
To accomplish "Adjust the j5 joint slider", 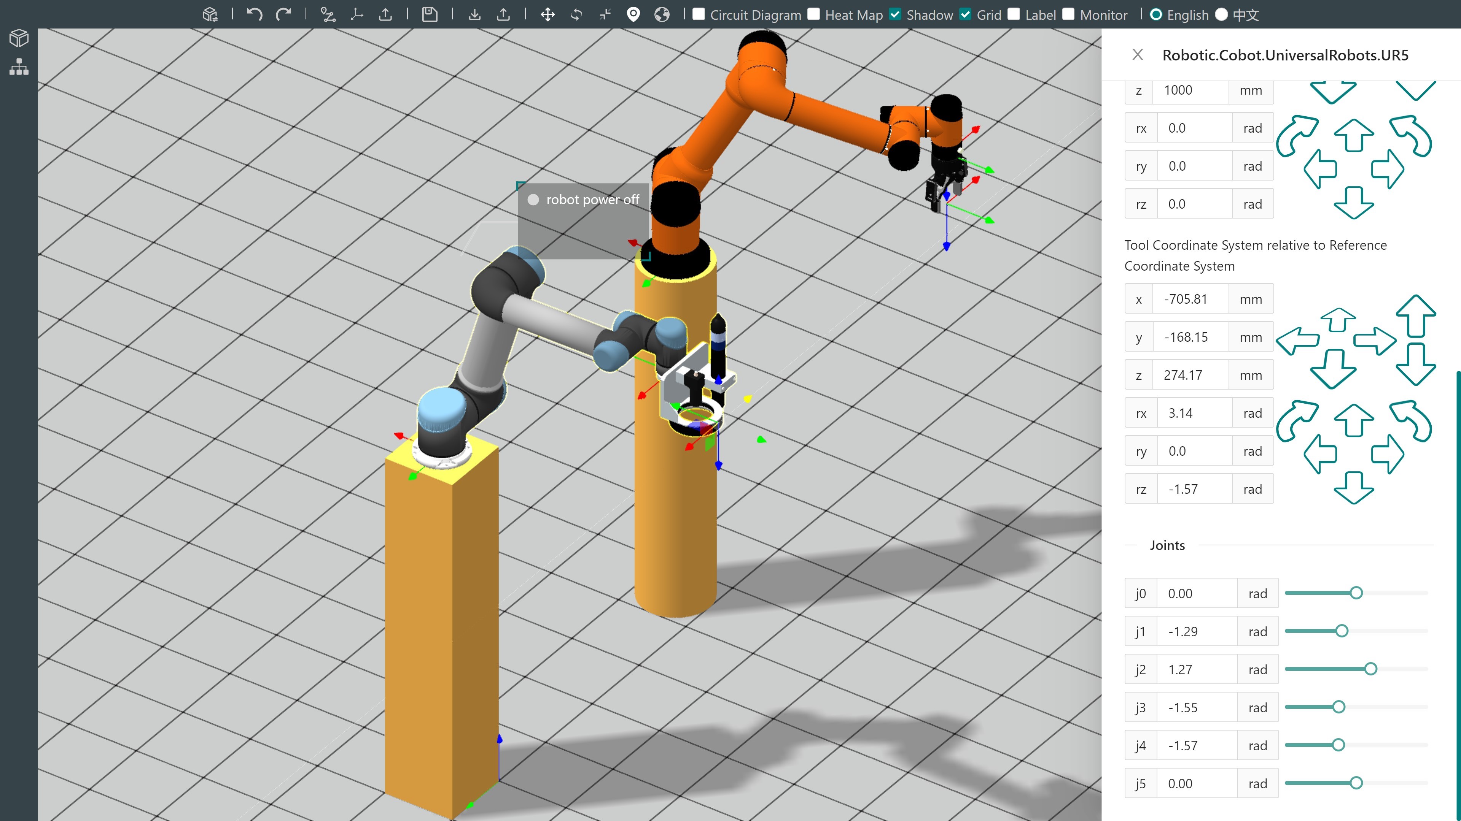I will pos(1356,783).
